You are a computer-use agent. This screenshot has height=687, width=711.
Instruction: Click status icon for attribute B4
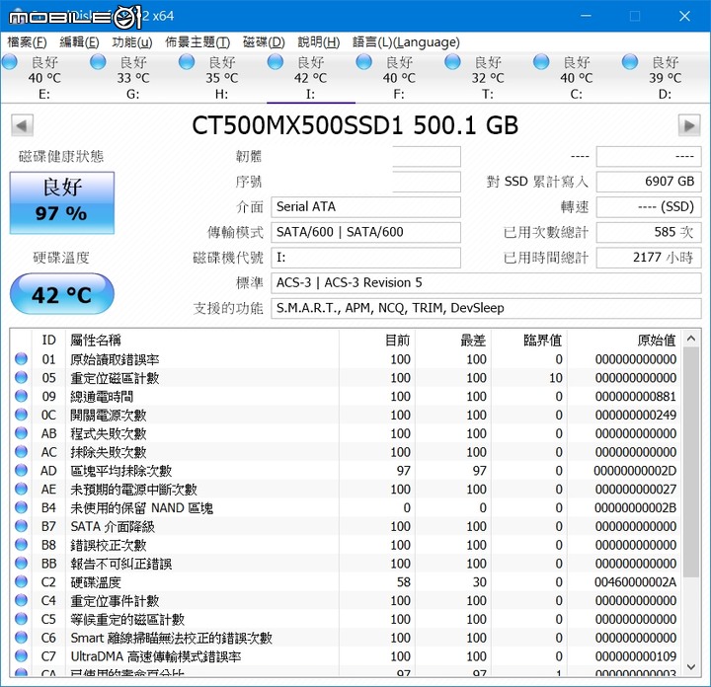[x=21, y=507]
